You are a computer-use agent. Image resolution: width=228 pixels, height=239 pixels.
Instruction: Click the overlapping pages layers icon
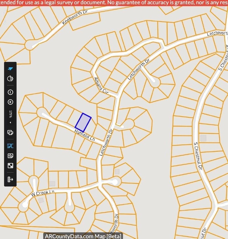point(10,132)
